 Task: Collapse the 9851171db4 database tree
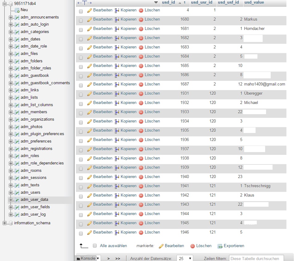coord(4,4)
